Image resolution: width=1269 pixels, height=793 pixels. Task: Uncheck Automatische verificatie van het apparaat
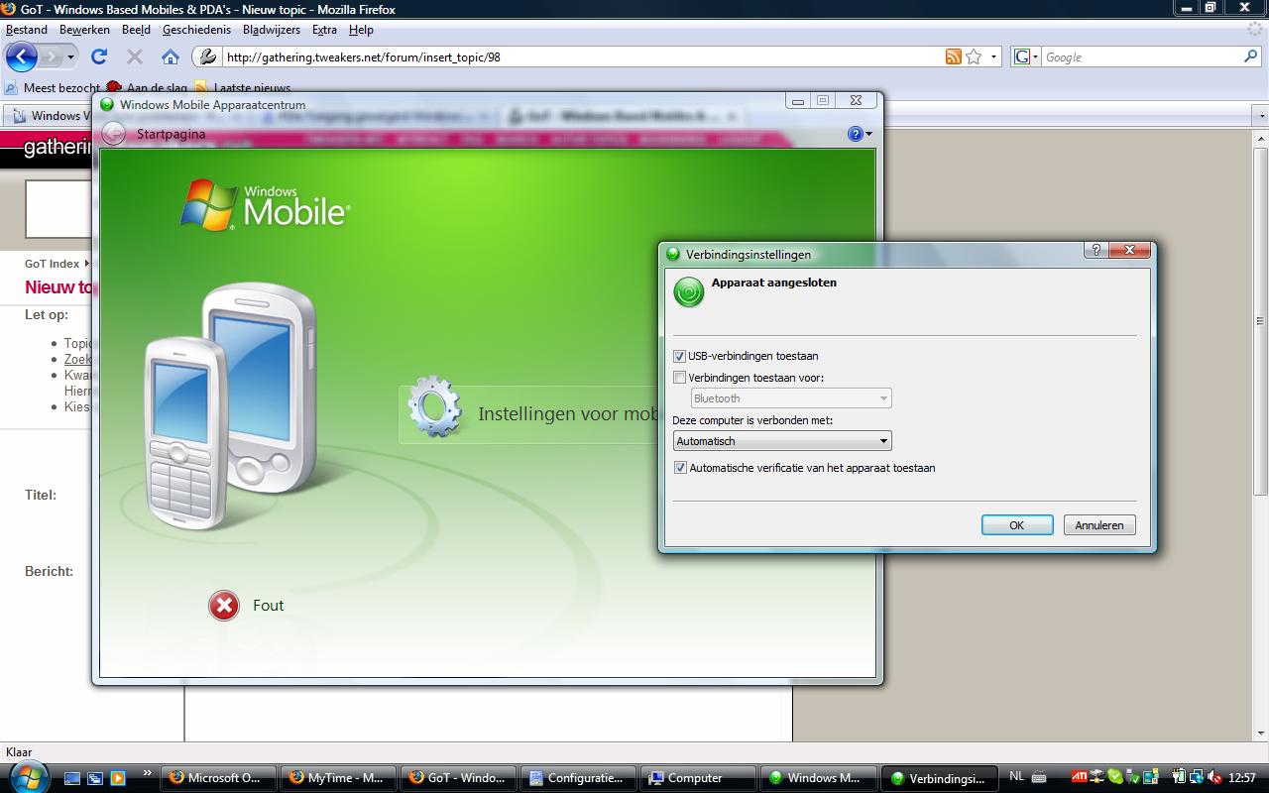tap(680, 468)
